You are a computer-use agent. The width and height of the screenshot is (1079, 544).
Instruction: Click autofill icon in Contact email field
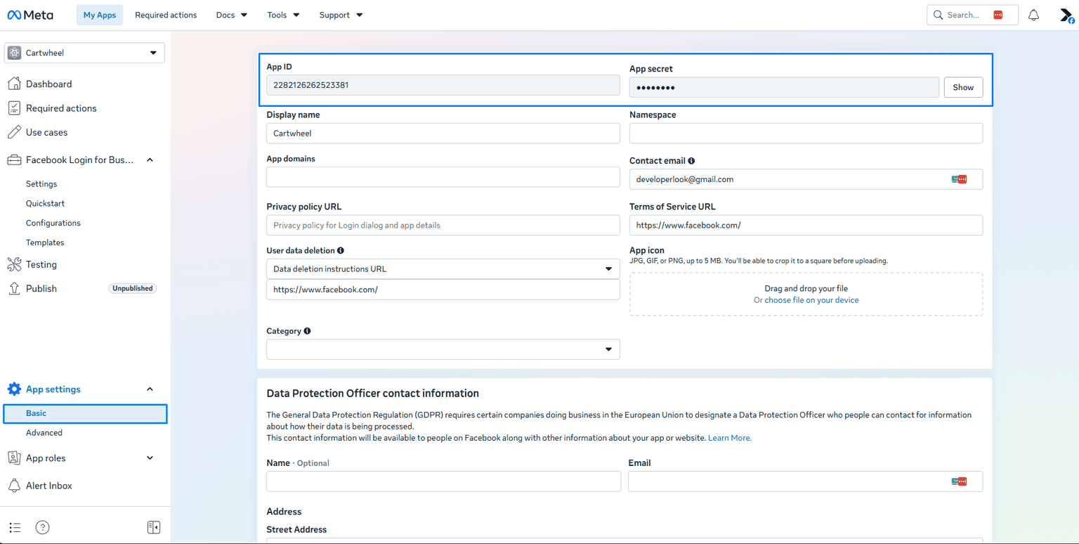pyautogui.click(x=960, y=179)
